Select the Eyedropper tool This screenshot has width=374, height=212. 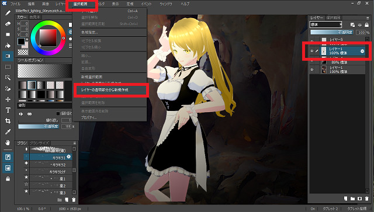[x=8, y=131]
